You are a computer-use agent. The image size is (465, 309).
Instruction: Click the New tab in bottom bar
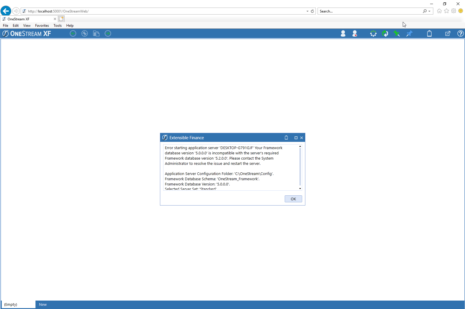click(x=43, y=305)
